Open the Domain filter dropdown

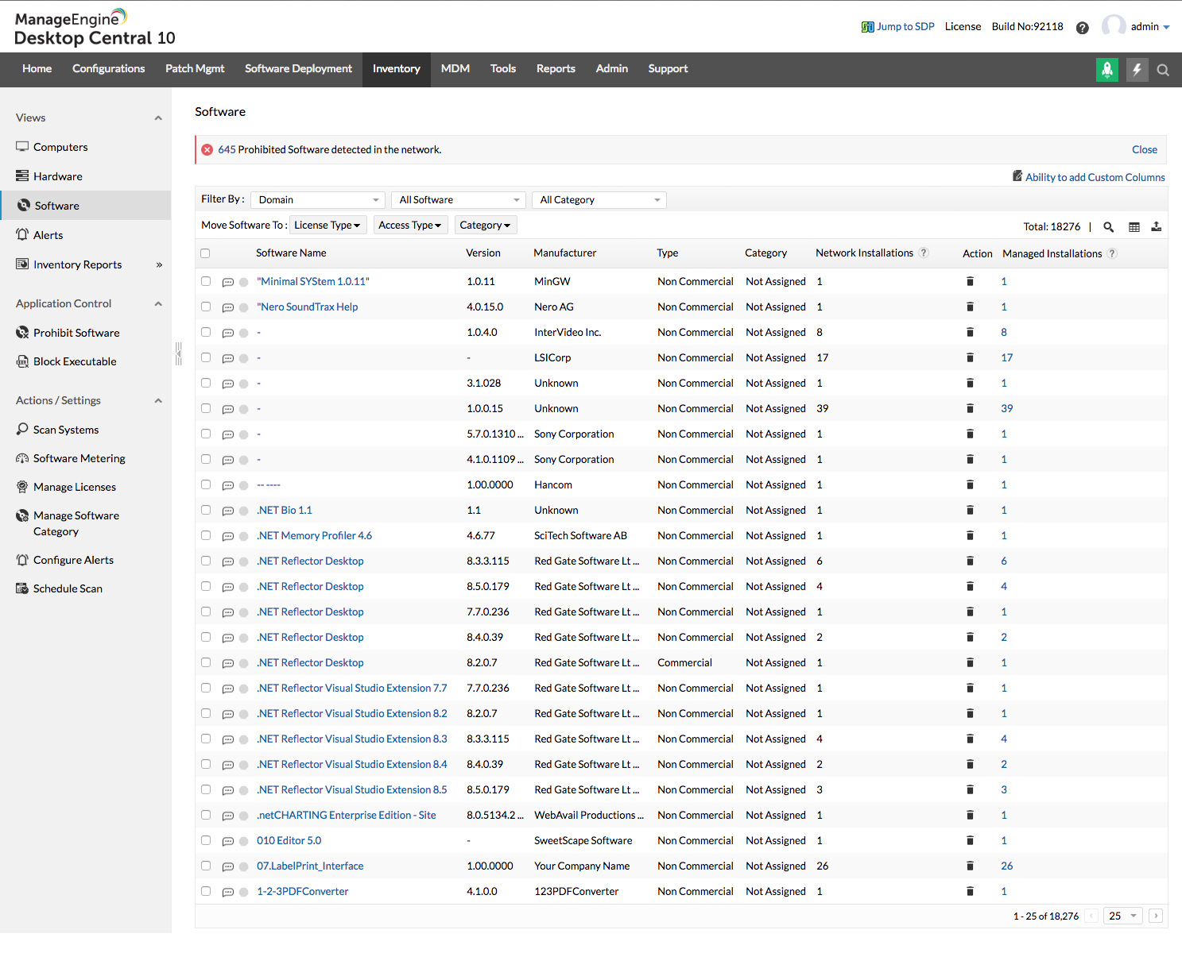coord(318,200)
